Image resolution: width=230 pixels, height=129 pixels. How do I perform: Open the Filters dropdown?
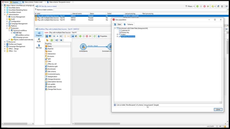(190, 6)
